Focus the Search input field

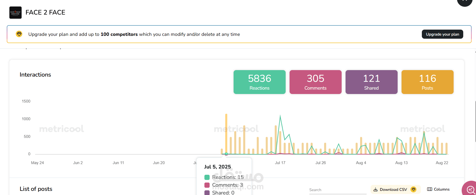(338, 190)
